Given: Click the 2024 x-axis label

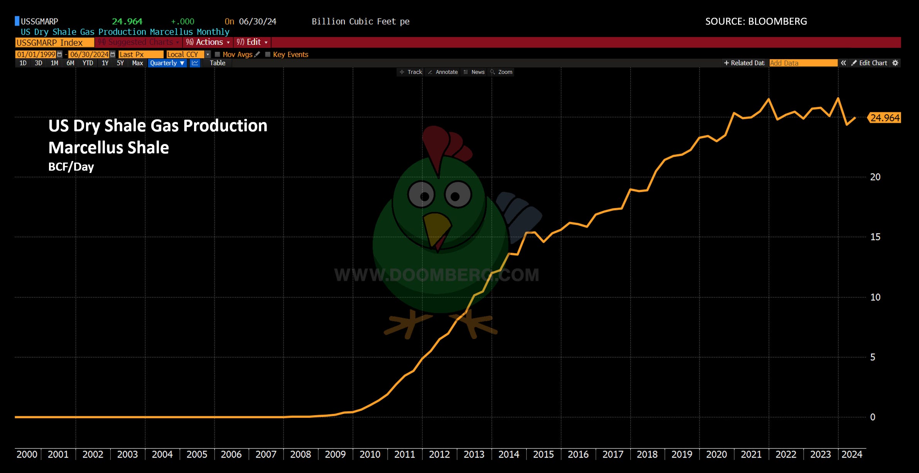Looking at the screenshot, I should 852,454.
